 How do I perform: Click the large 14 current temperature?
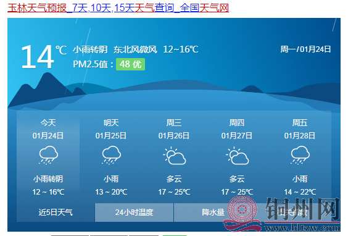38,56
